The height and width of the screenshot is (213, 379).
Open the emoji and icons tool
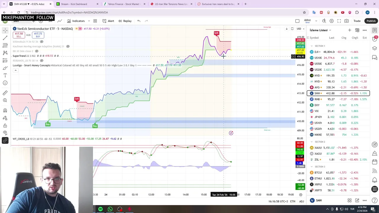(x=5, y=83)
